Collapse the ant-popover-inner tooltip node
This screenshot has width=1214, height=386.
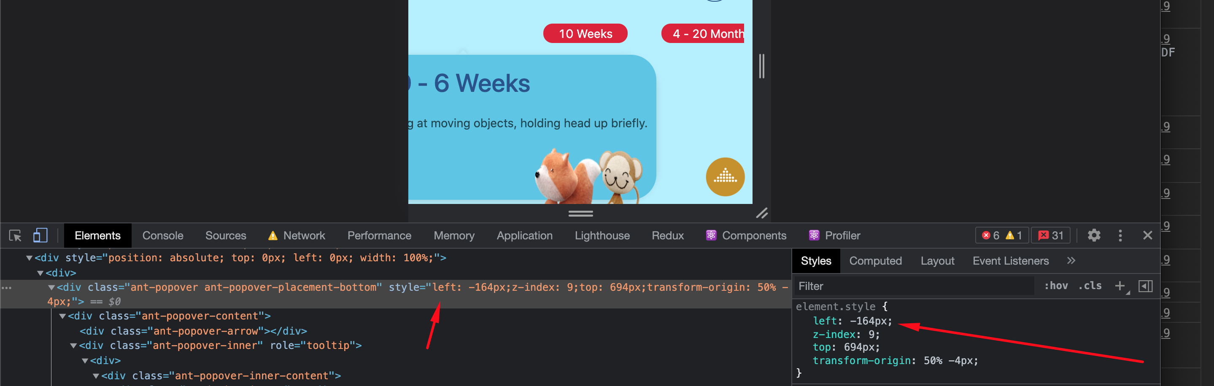tap(73, 346)
